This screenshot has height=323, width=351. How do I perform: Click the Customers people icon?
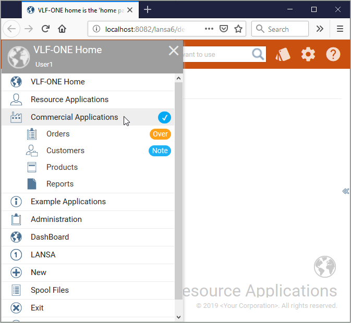tap(32, 151)
